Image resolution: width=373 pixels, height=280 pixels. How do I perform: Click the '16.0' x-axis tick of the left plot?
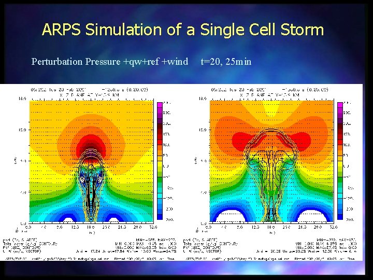pyautogui.click(x=91, y=227)
